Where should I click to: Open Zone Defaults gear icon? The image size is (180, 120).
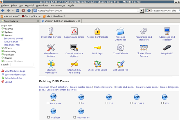click(120, 47)
